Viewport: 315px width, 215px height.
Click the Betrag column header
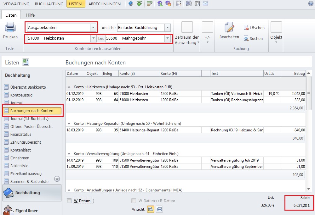[x=293, y=74]
